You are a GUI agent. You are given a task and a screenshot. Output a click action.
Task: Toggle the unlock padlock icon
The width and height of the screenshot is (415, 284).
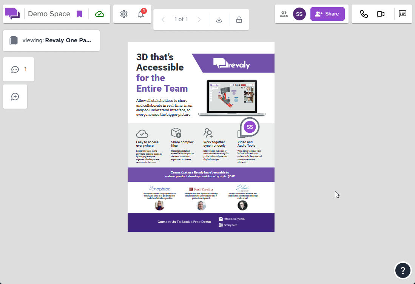tap(239, 20)
